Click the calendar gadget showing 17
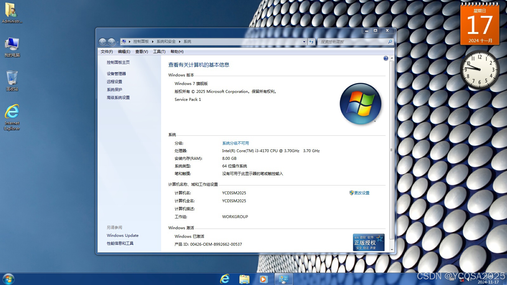 click(480, 24)
